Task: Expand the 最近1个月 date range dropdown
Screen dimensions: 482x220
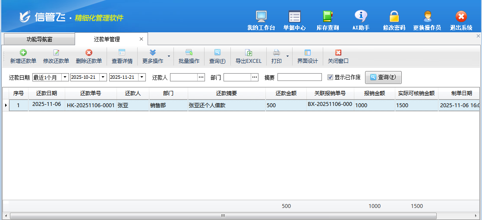Action: point(65,77)
